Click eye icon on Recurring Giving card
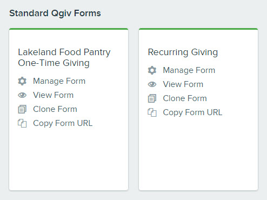This screenshot has height=200, width=267. 152,84
